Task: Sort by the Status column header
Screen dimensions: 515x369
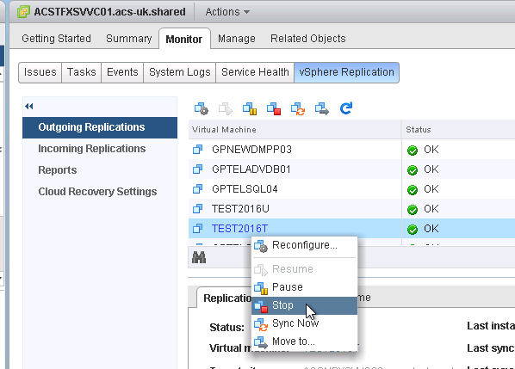Action: 458,130
